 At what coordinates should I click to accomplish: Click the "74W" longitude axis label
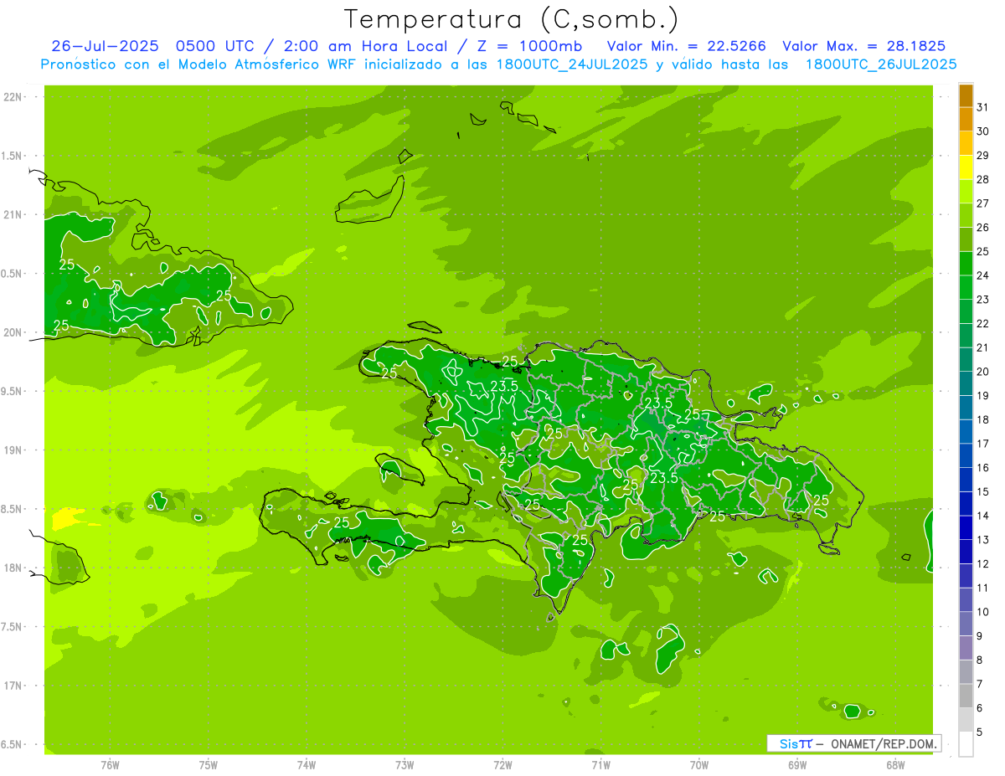[307, 765]
